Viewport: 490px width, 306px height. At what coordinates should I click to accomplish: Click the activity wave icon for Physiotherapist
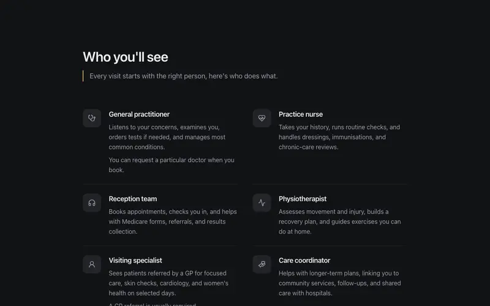pyautogui.click(x=262, y=203)
